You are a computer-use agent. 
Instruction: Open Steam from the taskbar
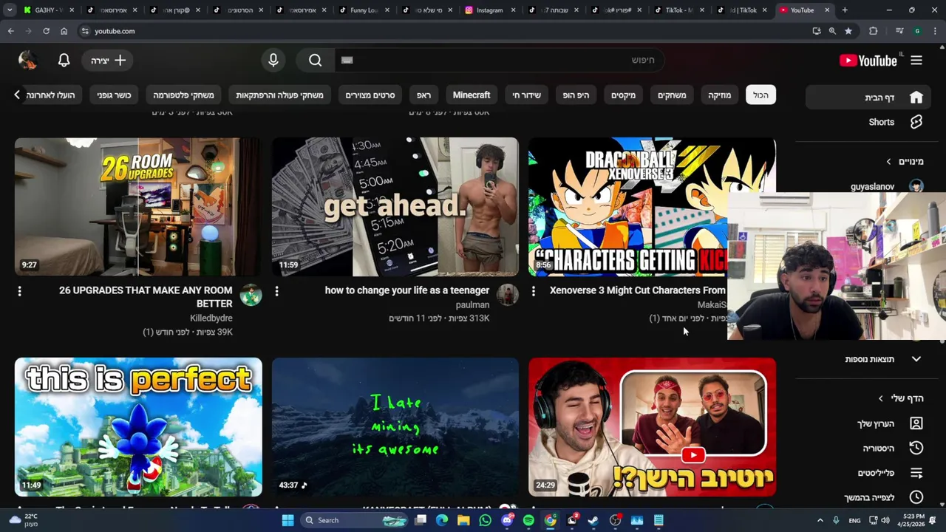point(593,520)
